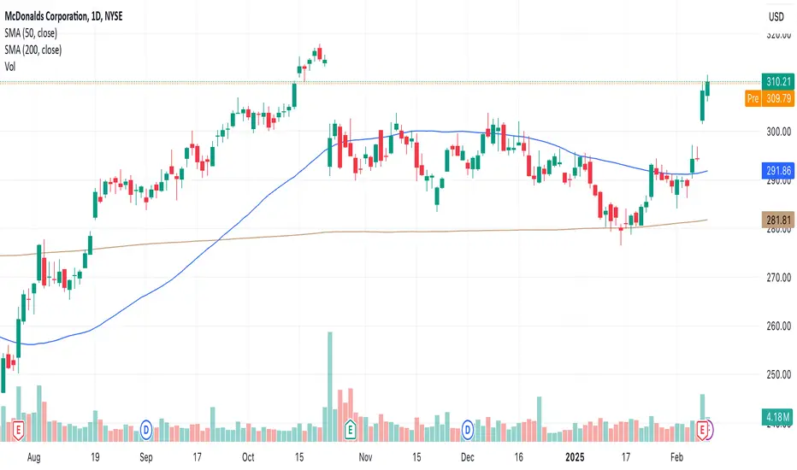Screen dimensions: 797x470
Task: Click the green 310.21 last price label
Action: [777, 81]
